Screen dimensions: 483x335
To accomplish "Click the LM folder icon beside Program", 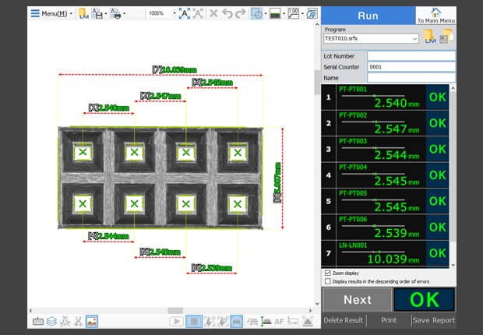I will tap(430, 38).
